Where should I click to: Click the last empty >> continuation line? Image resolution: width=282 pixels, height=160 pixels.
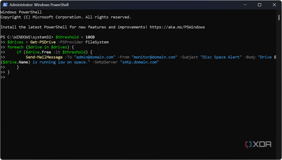[x=3, y=77]
